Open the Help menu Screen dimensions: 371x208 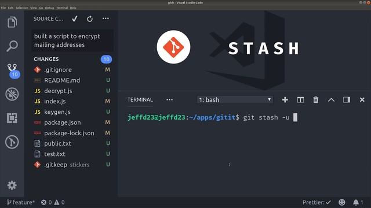tap(73, 8)
